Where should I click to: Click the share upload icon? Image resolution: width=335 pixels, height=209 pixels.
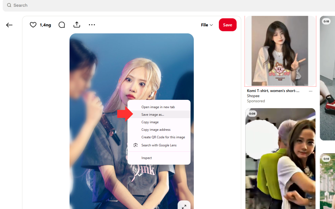pyautogui.click(x=77, y=25)
